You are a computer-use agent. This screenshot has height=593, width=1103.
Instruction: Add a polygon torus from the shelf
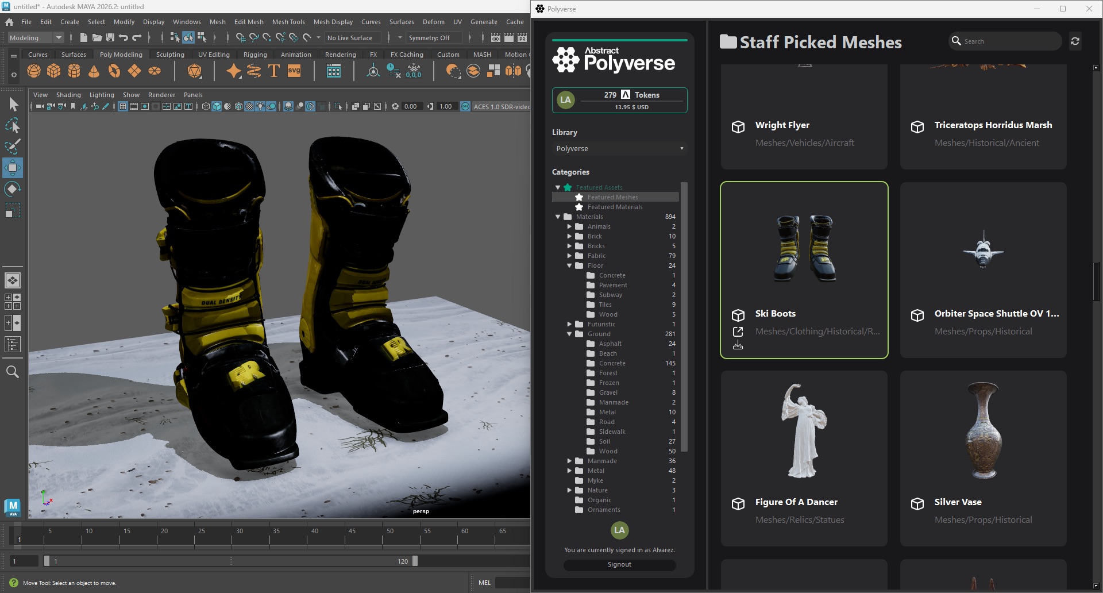coord(114,71)
